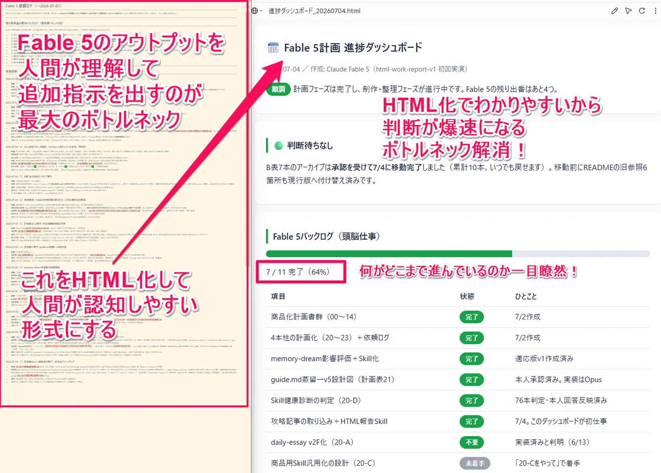Click the 不要 badge for daily-essay v2F化 row
Viewport: 661px width, 473px height.
[x=472, y=442]
